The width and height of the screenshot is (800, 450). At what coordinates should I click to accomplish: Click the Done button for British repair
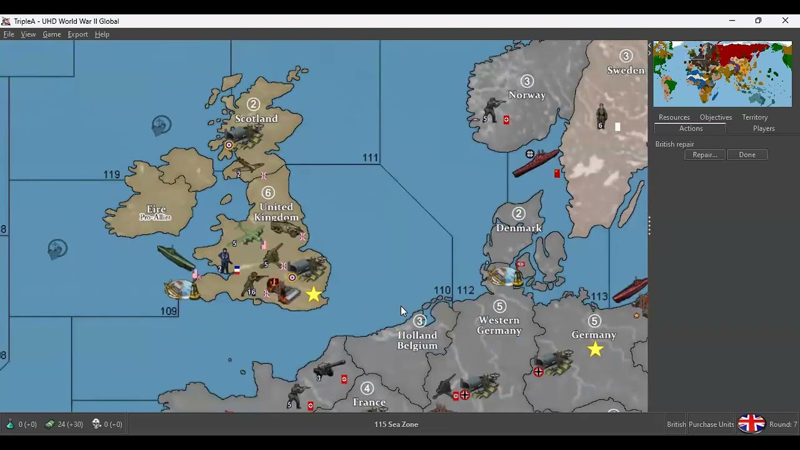747,155
